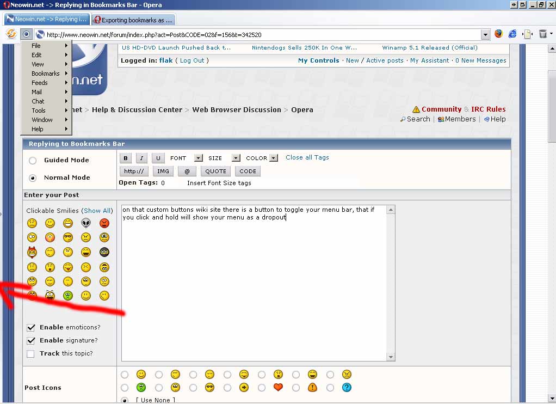556x404 pixels.
Task: Click the URL address field
Action: click(263, 35)
